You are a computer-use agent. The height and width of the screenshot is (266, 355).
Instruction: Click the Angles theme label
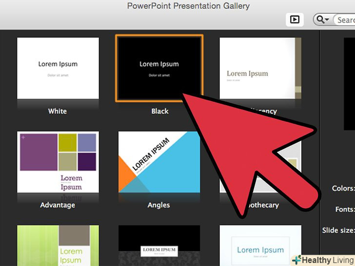[x=158, y=205]
